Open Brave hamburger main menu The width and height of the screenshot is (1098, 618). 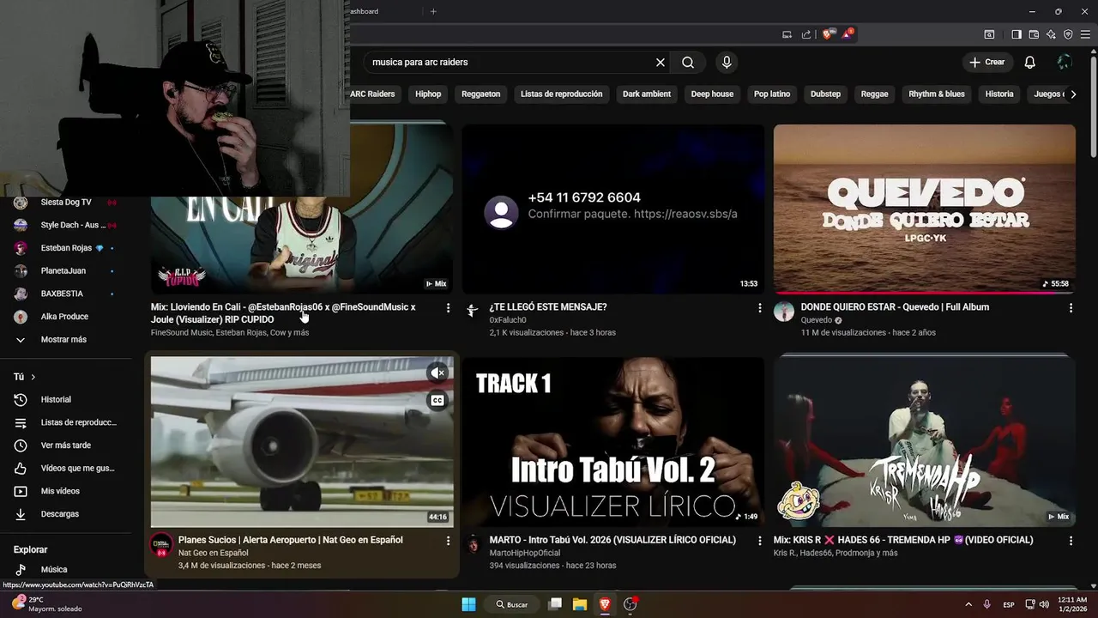click(x=1084, y=34)
